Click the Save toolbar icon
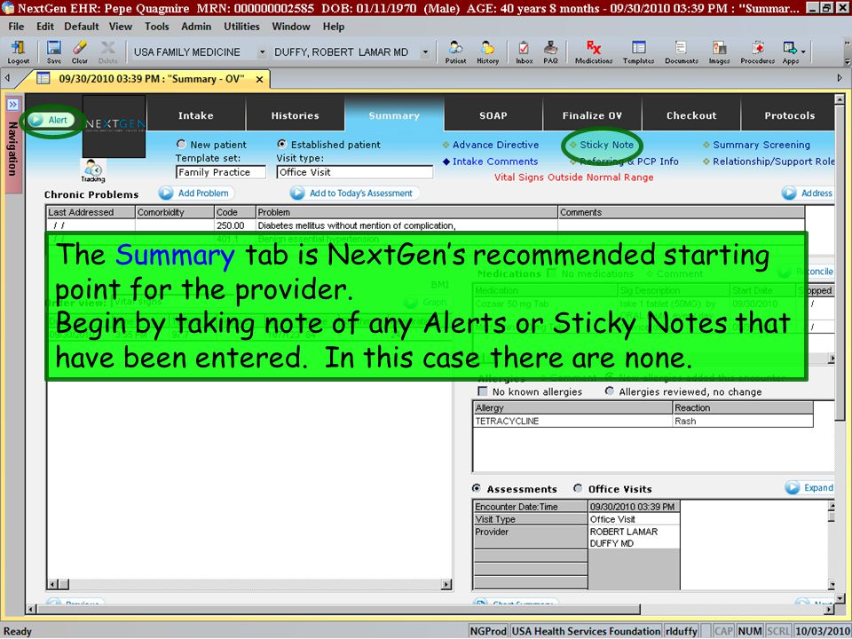This screenshot has width=852, height=639. (54, 52)
